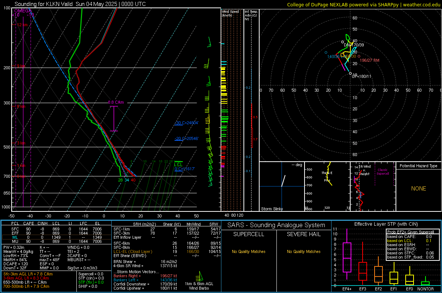Click the 'SigSvr = 0 m3/s3' value
This screenshot has width=442, height=293.
click(82, 268)
